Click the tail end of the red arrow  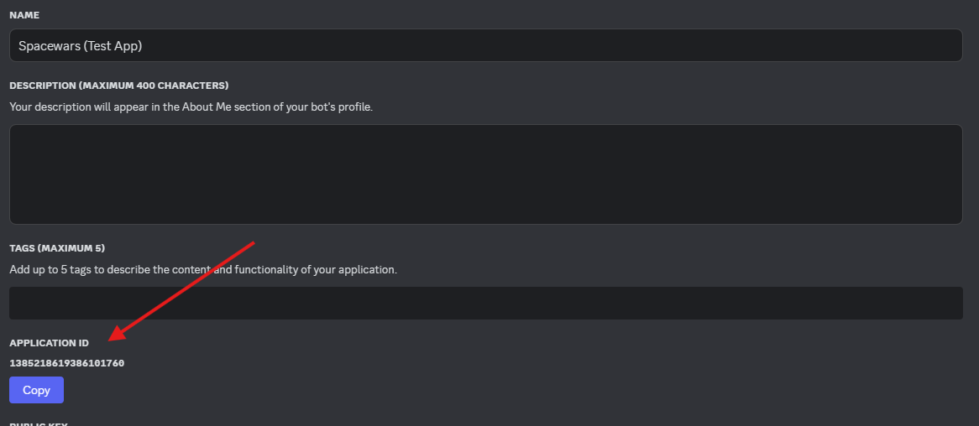252,244
